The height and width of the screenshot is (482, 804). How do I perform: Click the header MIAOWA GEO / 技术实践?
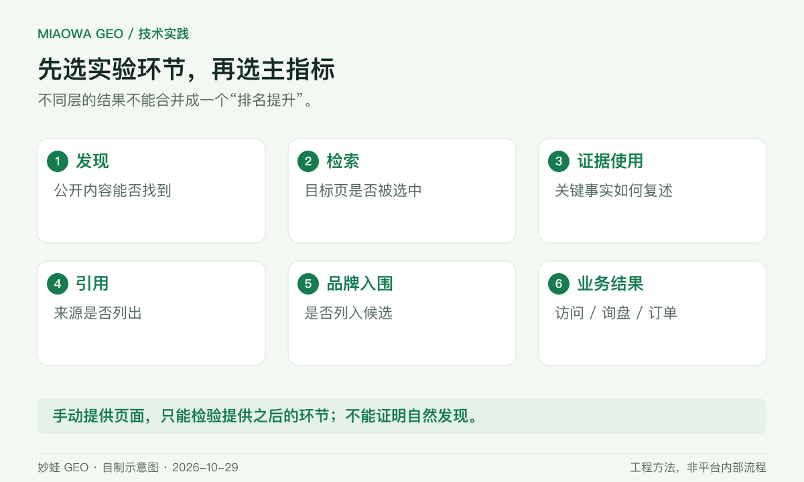pyautogui.click(x=113, y=34)
